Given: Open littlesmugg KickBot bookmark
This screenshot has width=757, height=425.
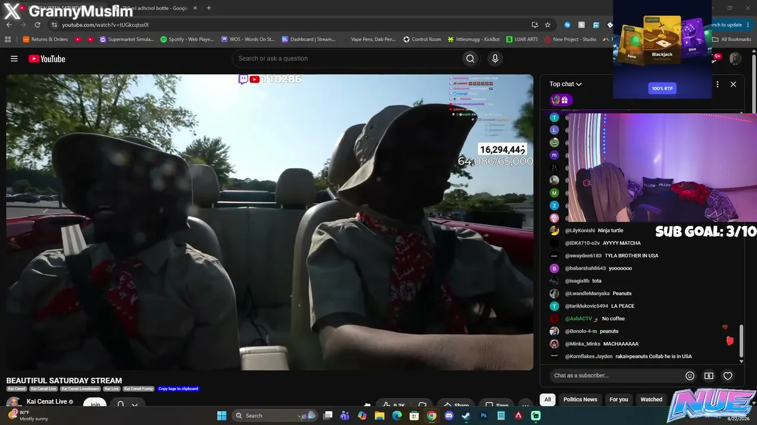Looking at the screenshot, I should click(474, 40).
